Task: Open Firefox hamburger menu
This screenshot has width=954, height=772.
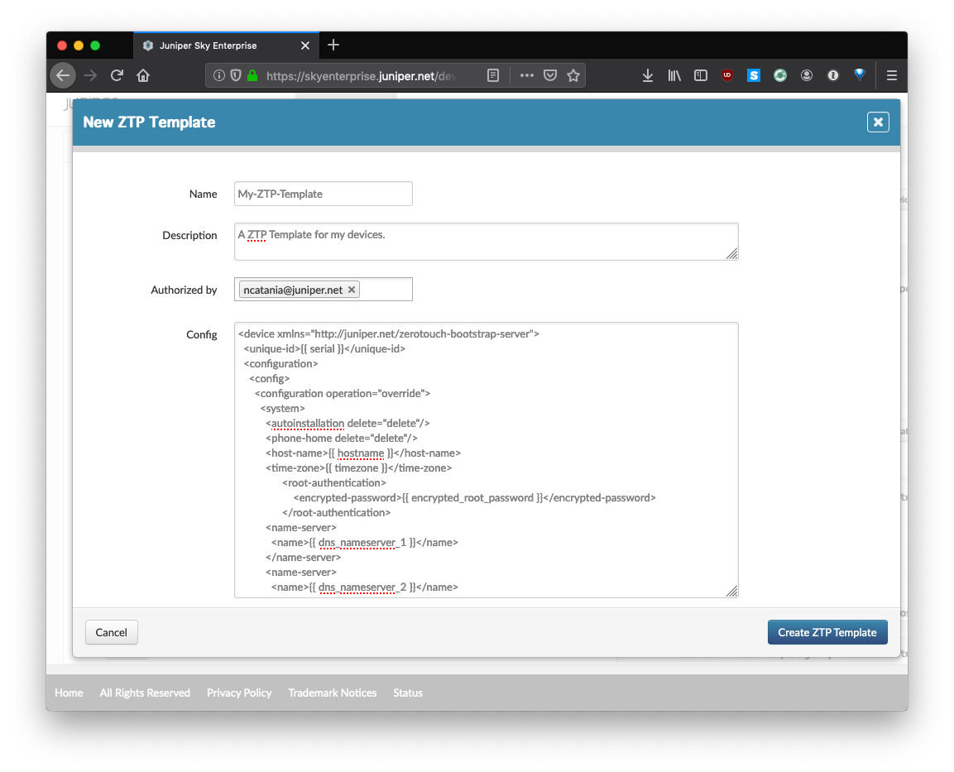Action: click(x=892, y=75)
